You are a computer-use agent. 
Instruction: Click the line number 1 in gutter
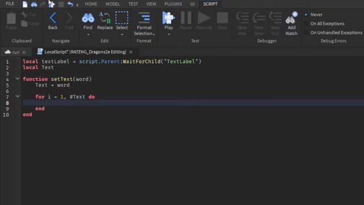pos(7,62)
